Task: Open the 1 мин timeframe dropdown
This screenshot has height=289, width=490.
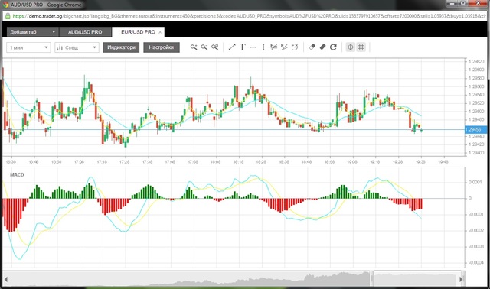Action: pos(28,47)
